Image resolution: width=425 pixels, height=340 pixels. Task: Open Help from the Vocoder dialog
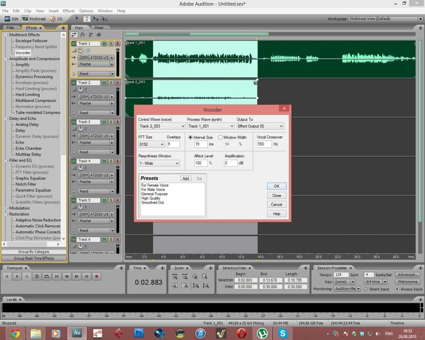(277, 214)
